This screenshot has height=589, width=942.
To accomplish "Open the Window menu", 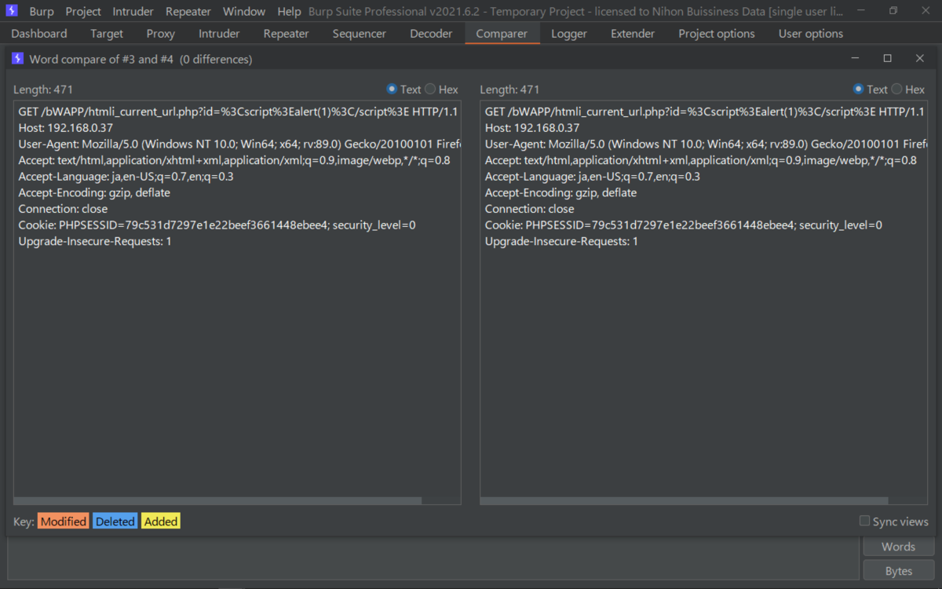I will [x=244, y=12].
